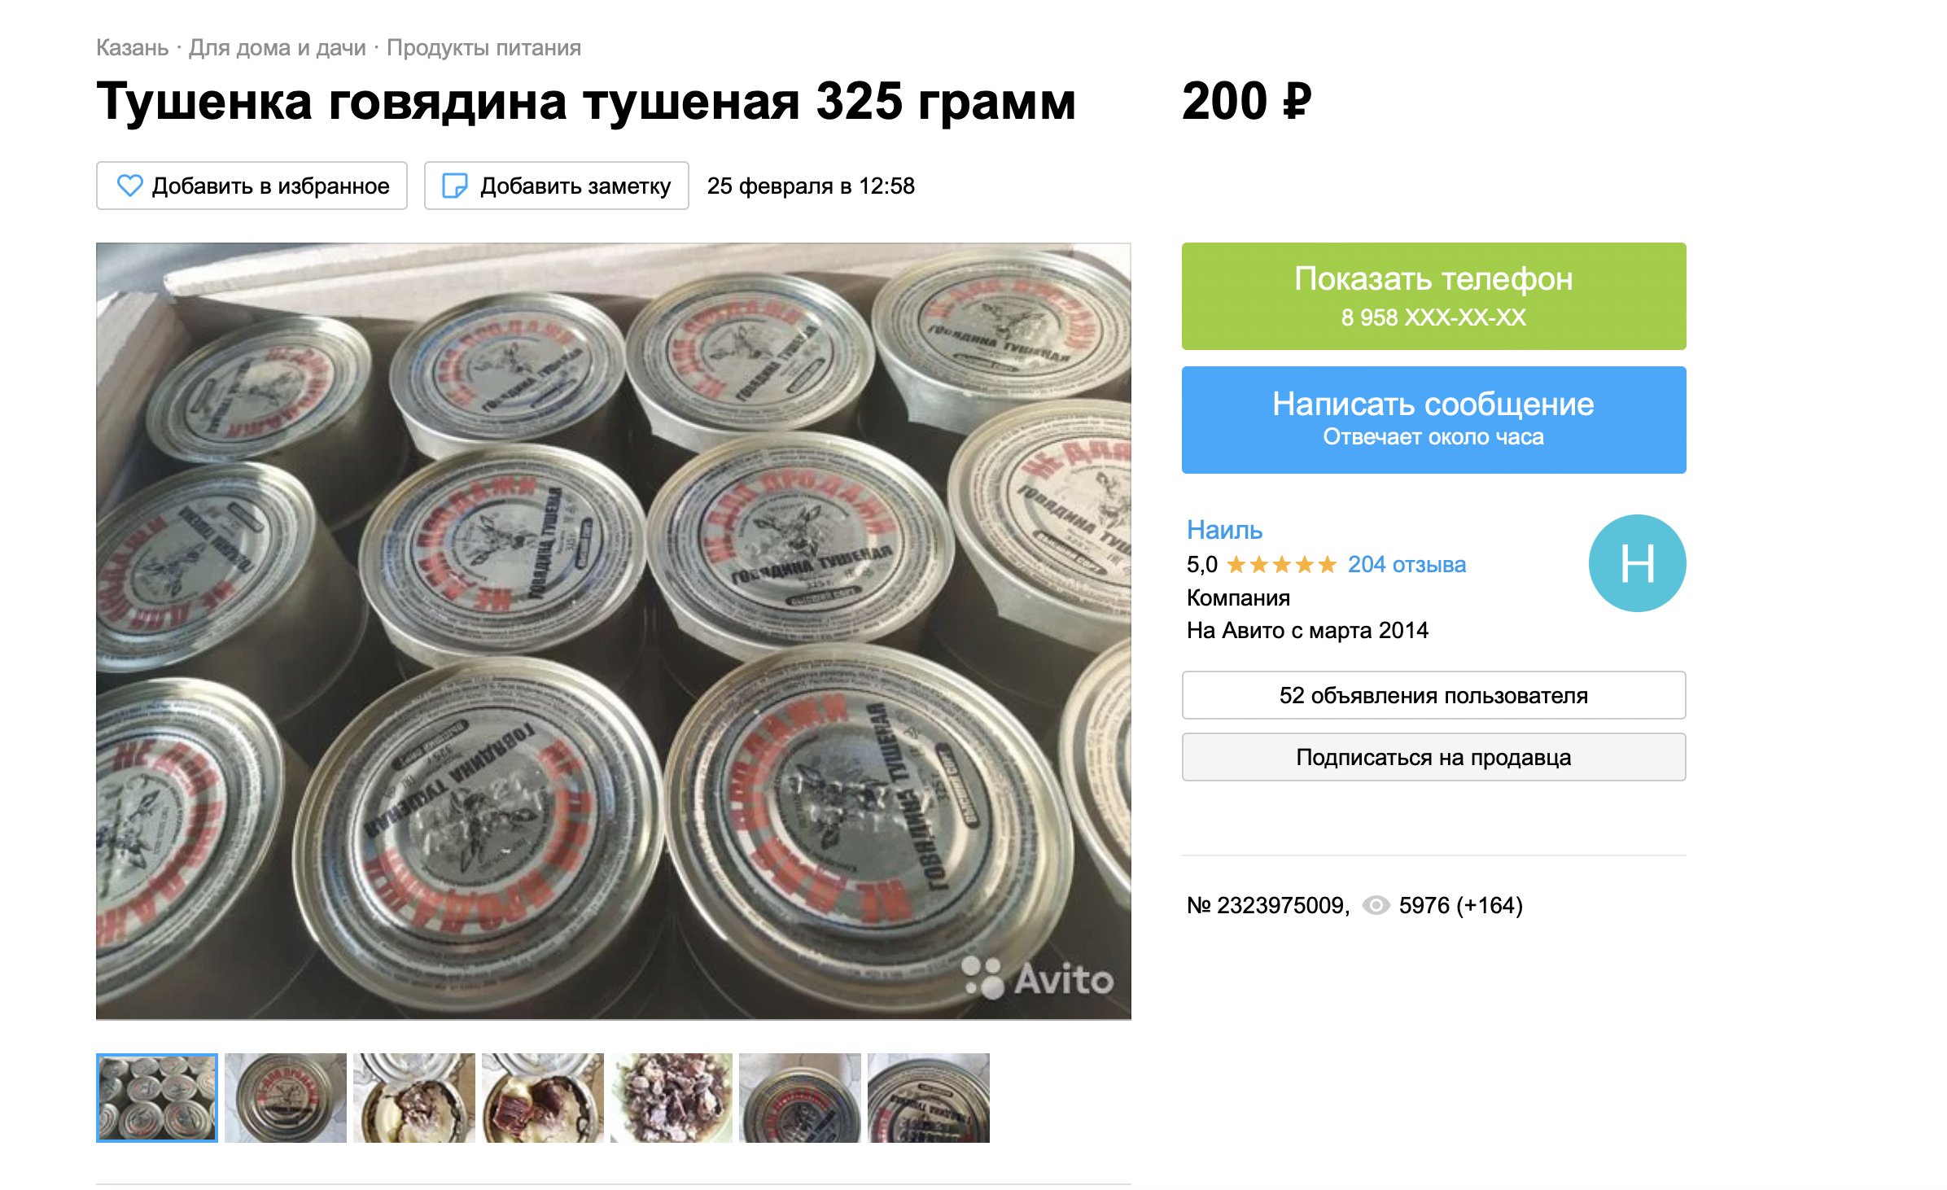View 52 объявления пользователя listings
The width and height of the screenshot is (1947, 1190).
tap(1433, 695)
